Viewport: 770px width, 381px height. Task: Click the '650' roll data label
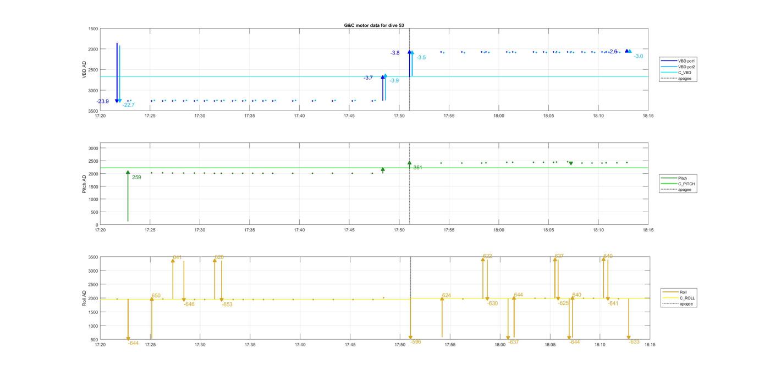pos(156,296)
